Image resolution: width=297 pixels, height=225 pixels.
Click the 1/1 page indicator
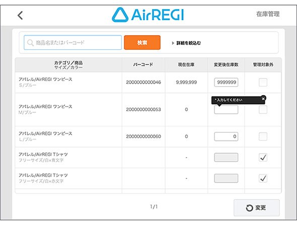(154, 207)
